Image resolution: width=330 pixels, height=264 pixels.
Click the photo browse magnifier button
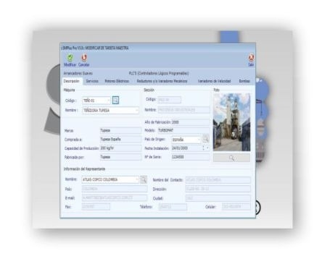tap(231, 158)
